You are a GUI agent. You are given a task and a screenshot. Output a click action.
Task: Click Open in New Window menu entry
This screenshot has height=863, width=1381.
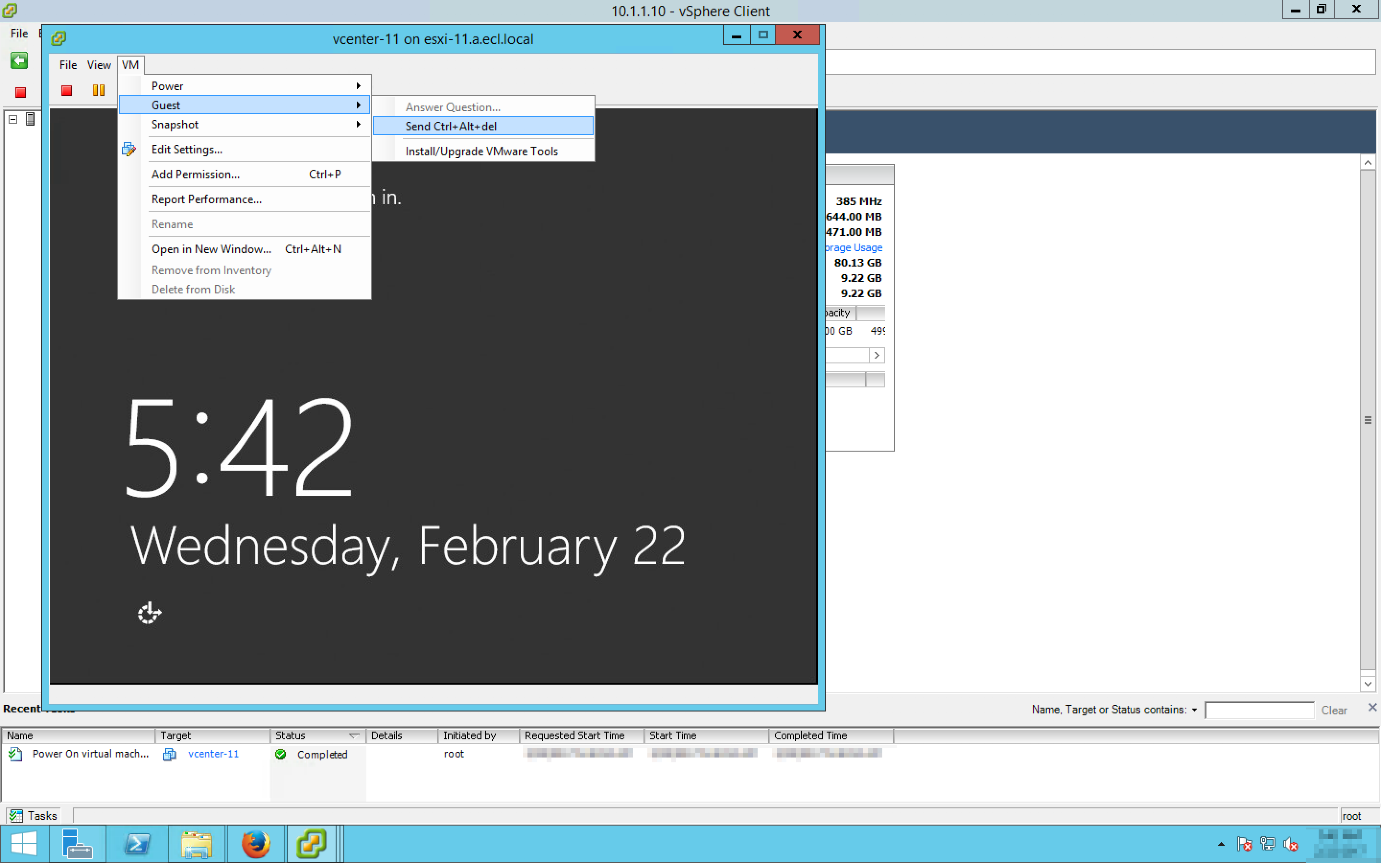(x=211, y=249)
